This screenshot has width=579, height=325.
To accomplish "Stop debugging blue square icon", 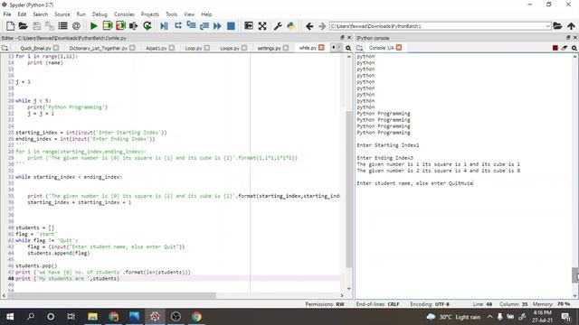I will pos(231,26).
